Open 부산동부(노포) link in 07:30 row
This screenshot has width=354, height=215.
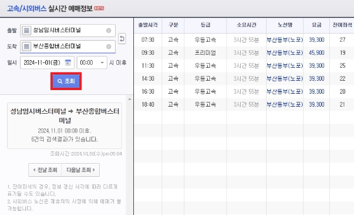click(285, 40)
